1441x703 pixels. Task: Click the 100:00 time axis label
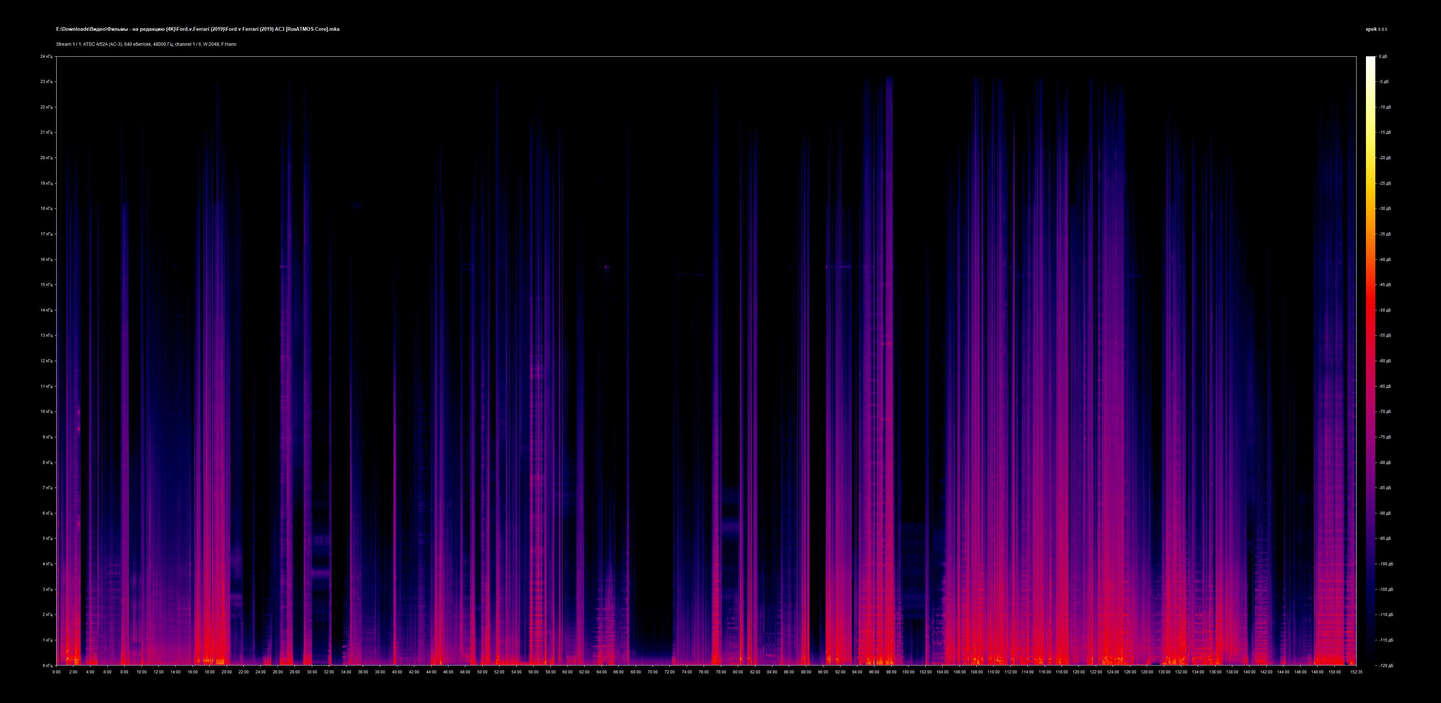(x=908, y=672)
